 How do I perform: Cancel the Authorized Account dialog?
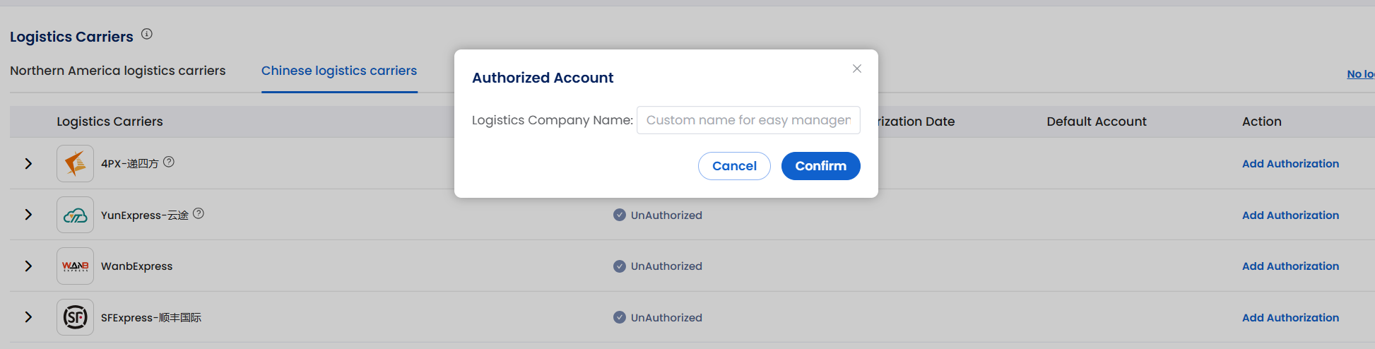coord(734,166)
